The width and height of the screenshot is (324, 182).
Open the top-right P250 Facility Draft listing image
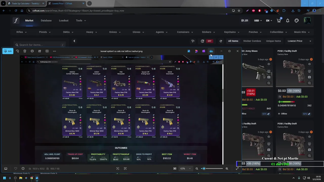(294, 72)
